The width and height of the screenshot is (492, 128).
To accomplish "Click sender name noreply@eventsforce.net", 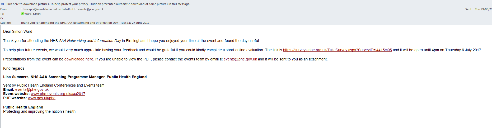I will [41, 9].
